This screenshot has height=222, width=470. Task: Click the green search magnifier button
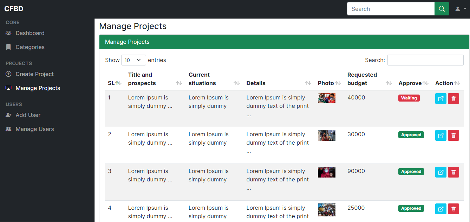pos(442,9)
